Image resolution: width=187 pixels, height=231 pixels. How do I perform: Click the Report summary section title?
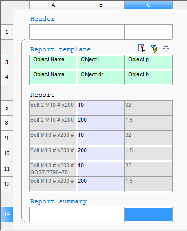pos(59,201)
